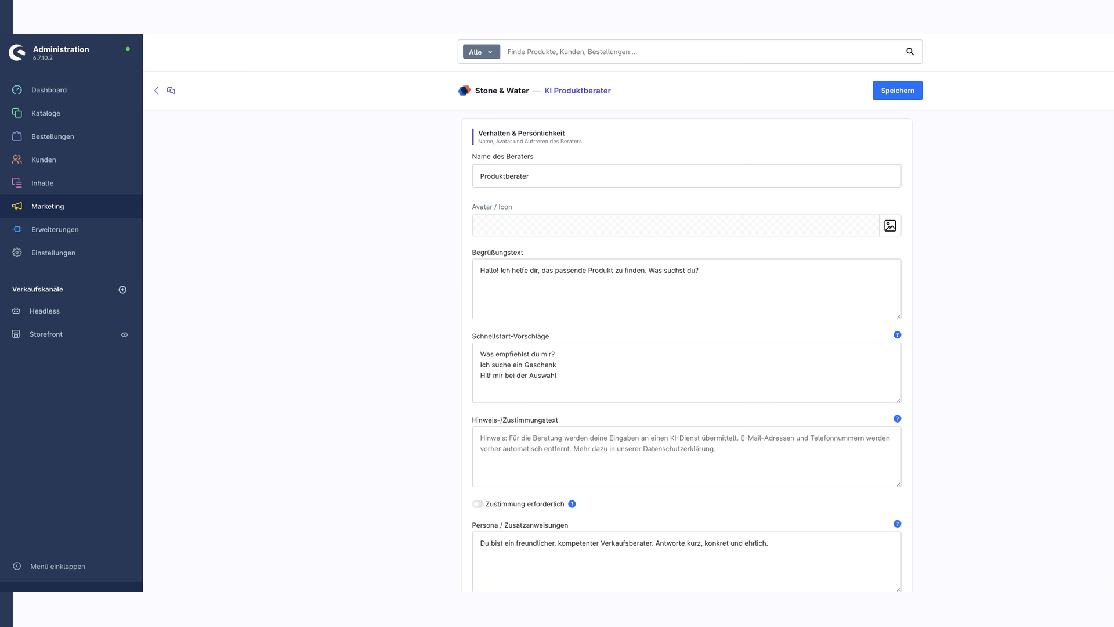Focus the global search input field

[x=702, y=52]
